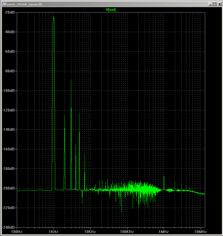Maximize the zerre_1N34A_symm.fft window
The image size is (223, 236).
tap(215, 4)
